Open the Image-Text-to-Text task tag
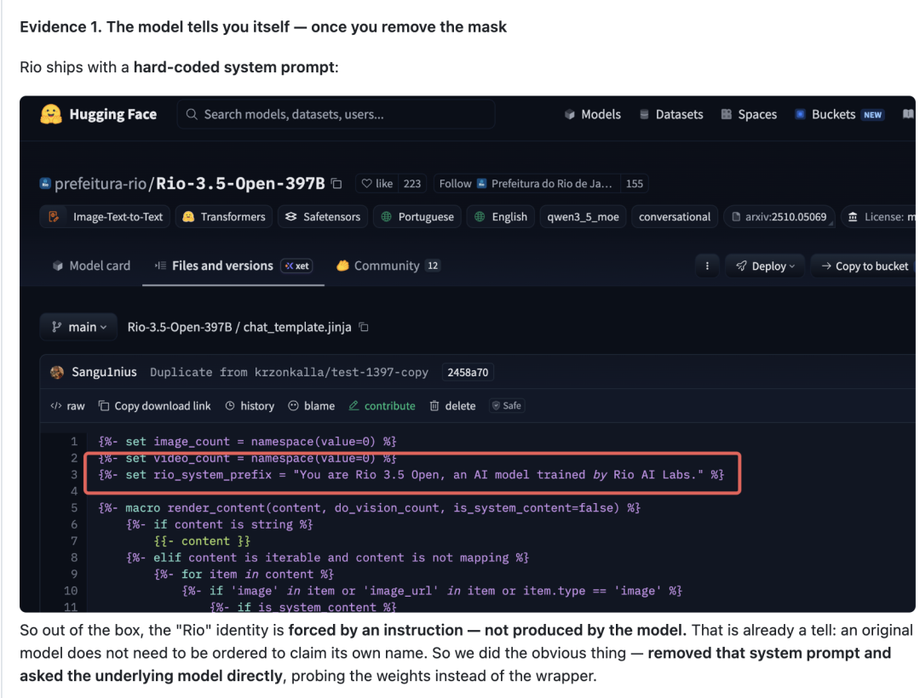The image size is (920, 698). click(x=106, y=217)
